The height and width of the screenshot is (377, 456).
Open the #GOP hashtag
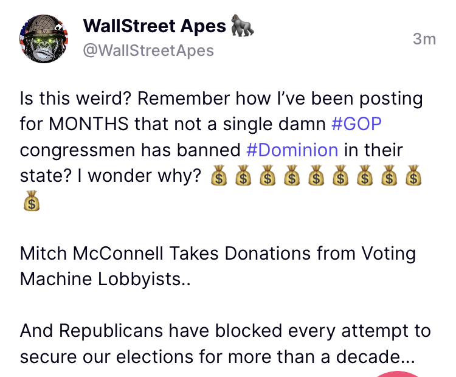pos(358,123)
